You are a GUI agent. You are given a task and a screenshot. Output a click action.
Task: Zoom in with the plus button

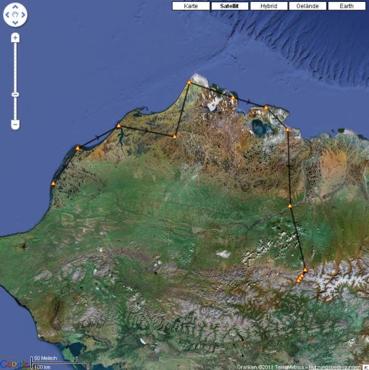(x=15, y=38)
